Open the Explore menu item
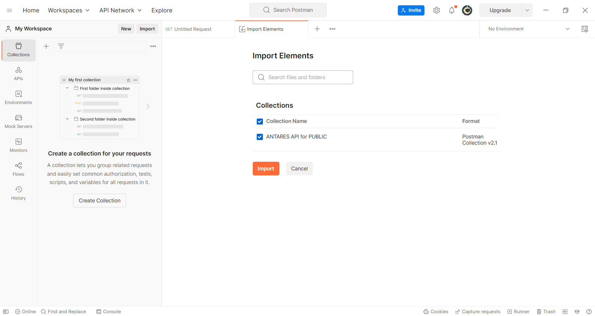The image size is (595, 316). (162, 10)
